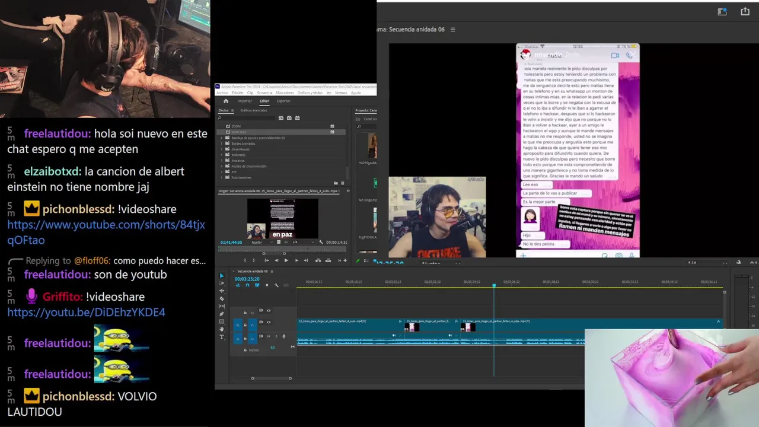Delete custom item in Effects panel
Image resolution: width=759 pixels, height=427 pixels.
[x=343, y=183]
